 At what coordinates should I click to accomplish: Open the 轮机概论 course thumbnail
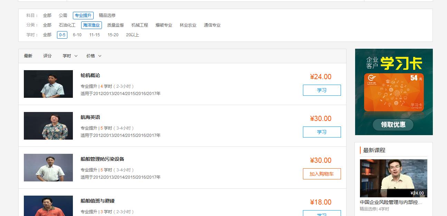48,84
